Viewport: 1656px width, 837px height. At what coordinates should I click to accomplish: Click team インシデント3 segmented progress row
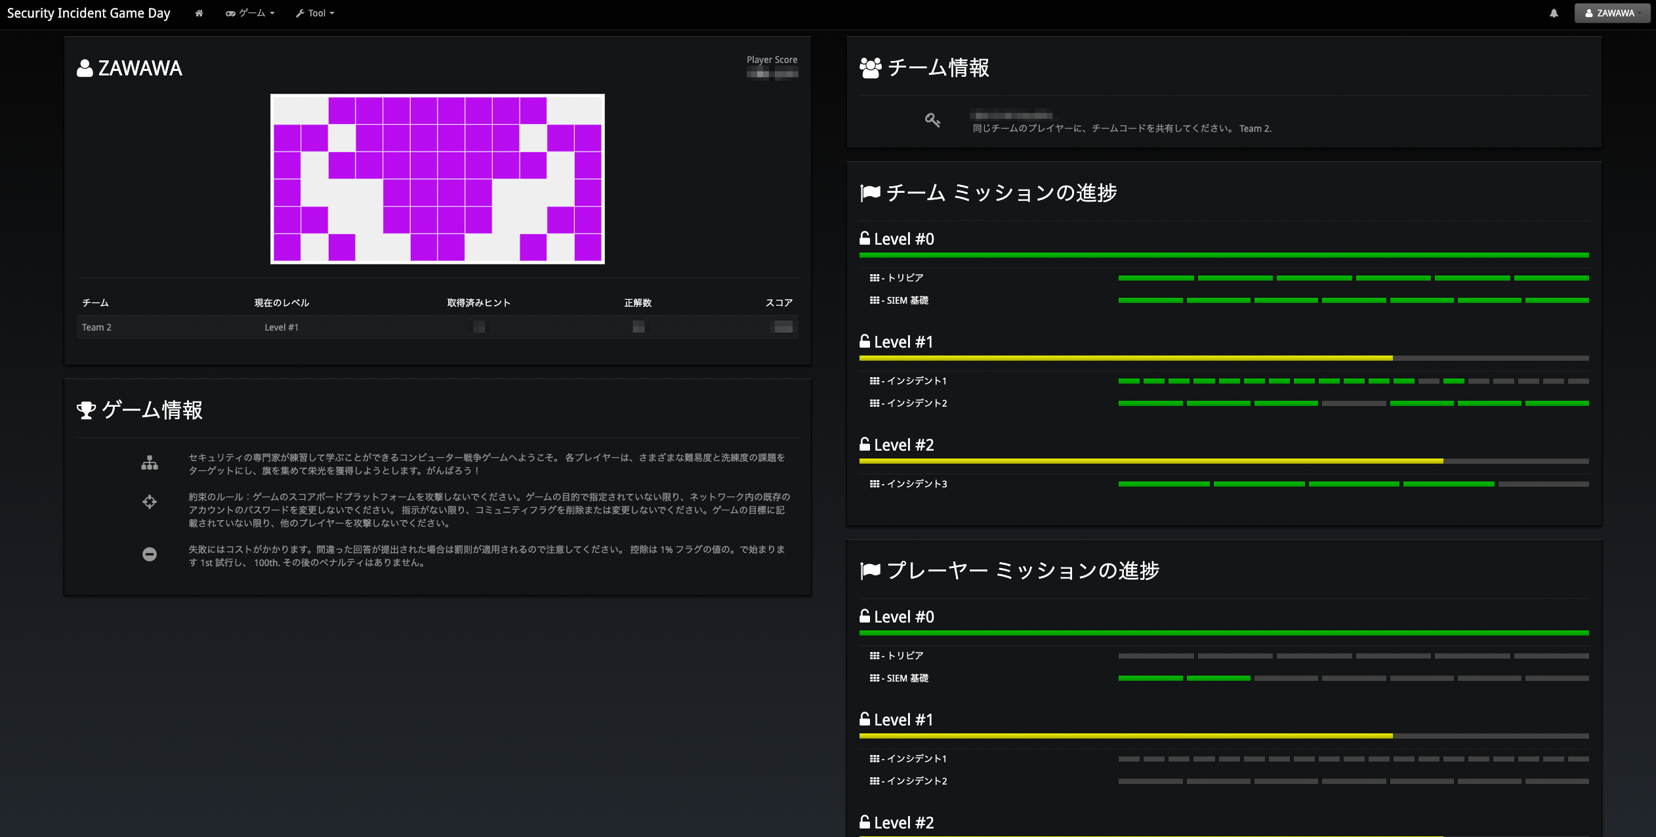pyautogui.click(x=1354, y=484)
